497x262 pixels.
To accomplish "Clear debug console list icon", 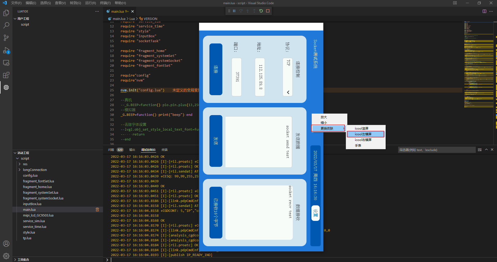I will coord(480,150).
